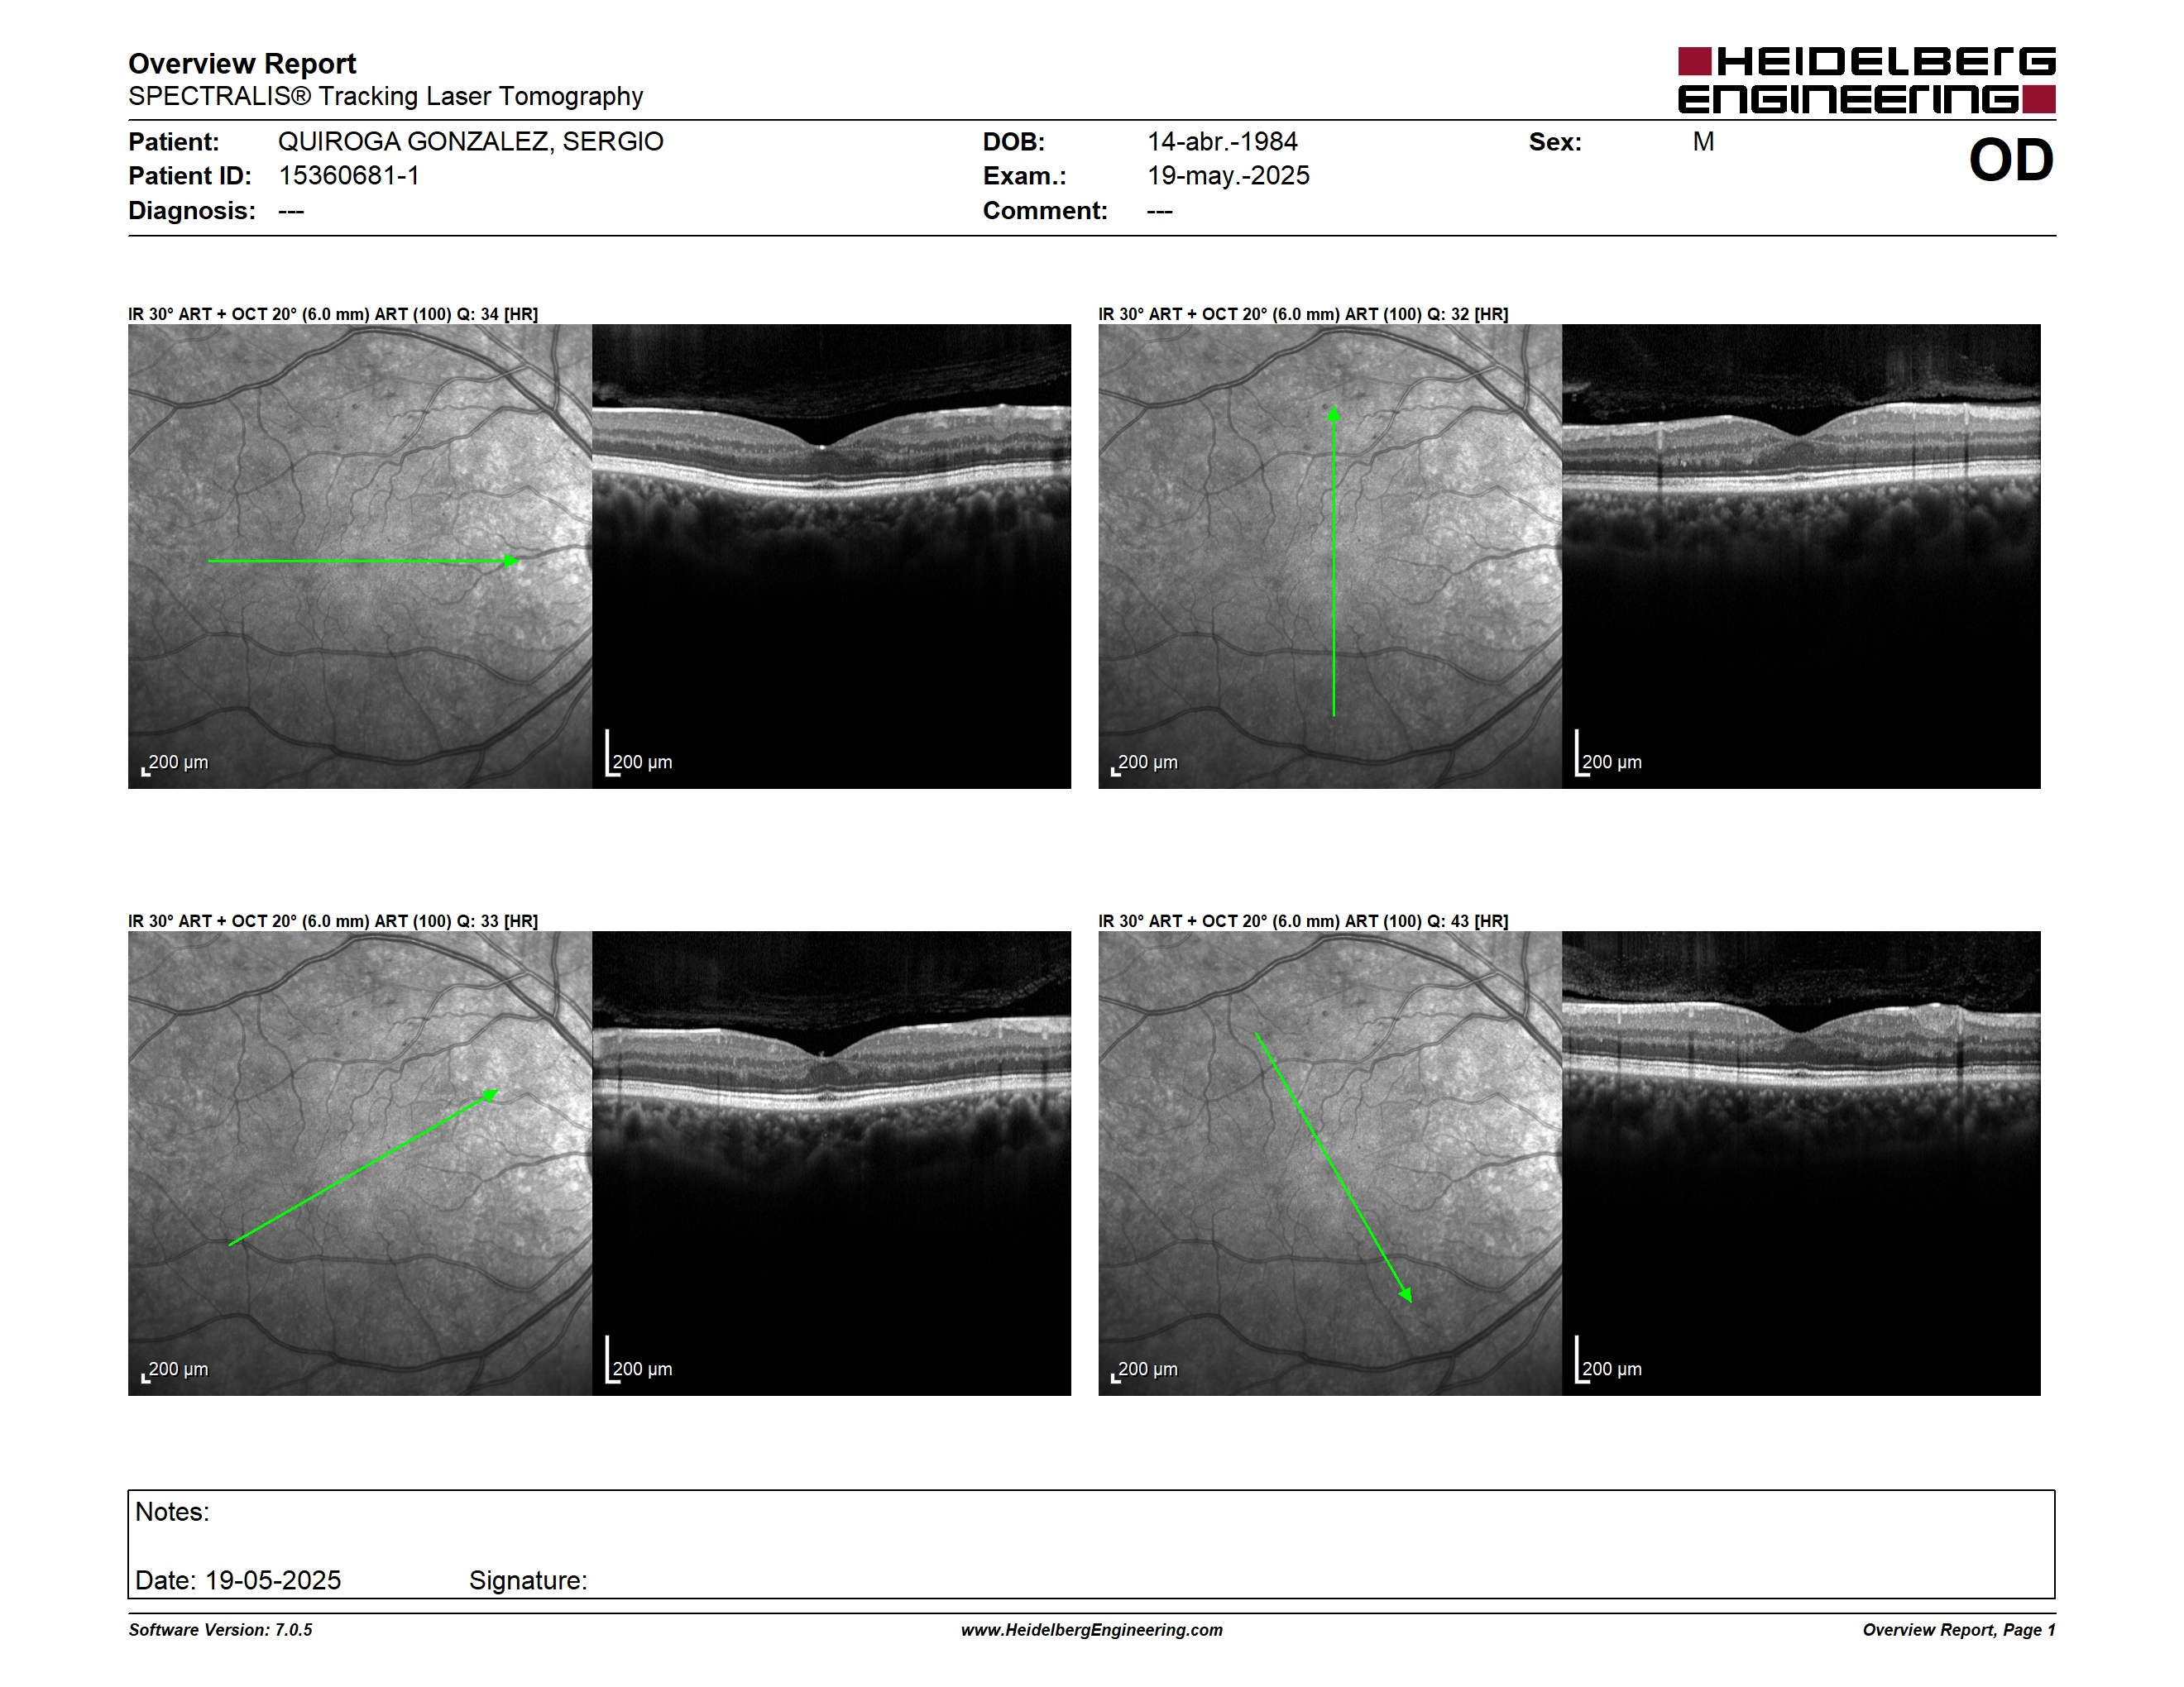Click the Patient: label

pos(173,142)
